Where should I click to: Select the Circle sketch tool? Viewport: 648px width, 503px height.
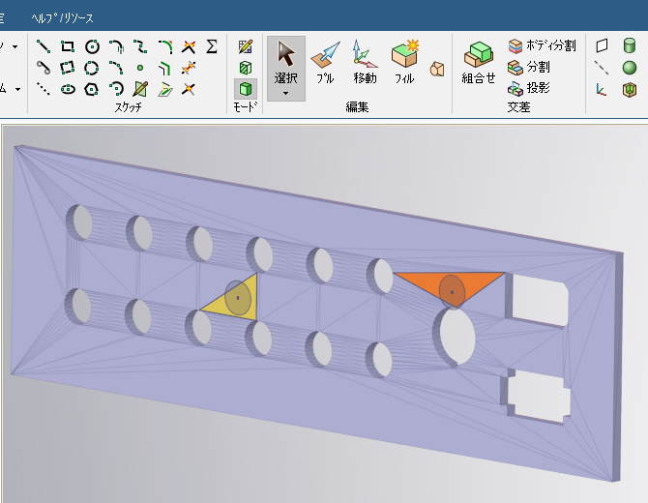92,46
